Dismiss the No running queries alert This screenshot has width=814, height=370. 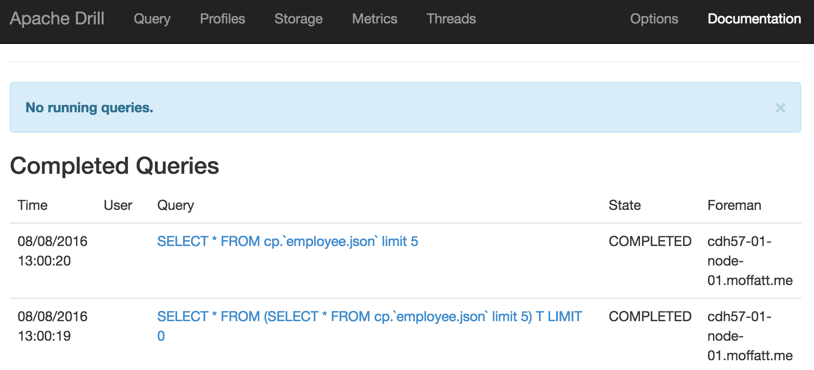(780, 108)
